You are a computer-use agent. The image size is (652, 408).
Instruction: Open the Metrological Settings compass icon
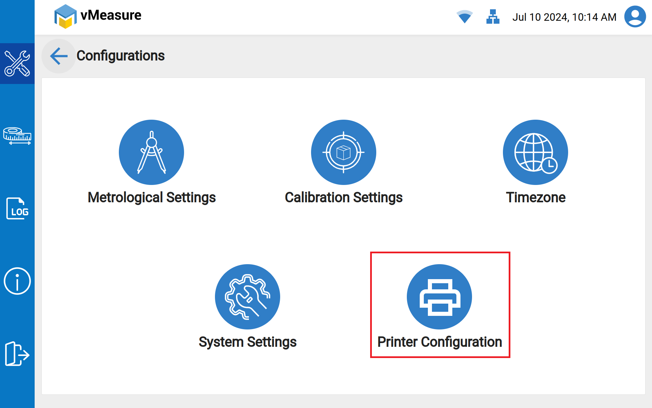(x=151, y=152)
